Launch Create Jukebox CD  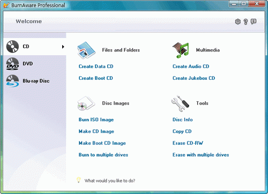[193, 78]
